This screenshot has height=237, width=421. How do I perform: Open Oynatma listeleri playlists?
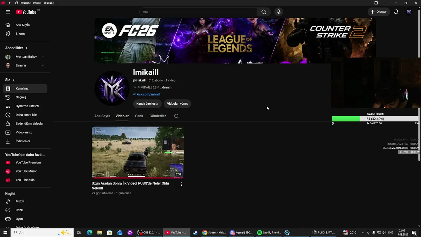tap(25, 106)
